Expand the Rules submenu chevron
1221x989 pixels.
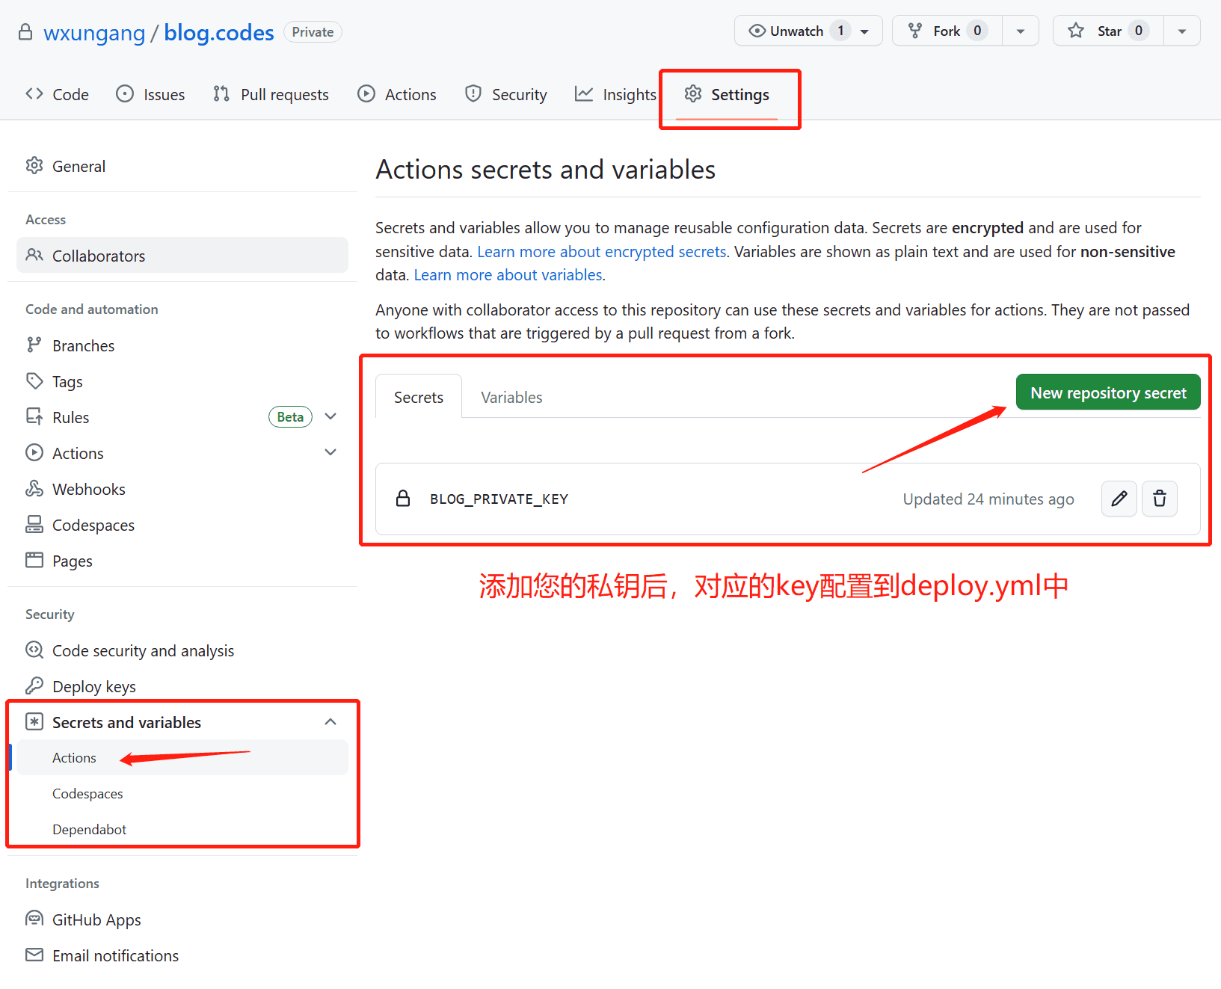pyautogui.click(x=330, y=416)
